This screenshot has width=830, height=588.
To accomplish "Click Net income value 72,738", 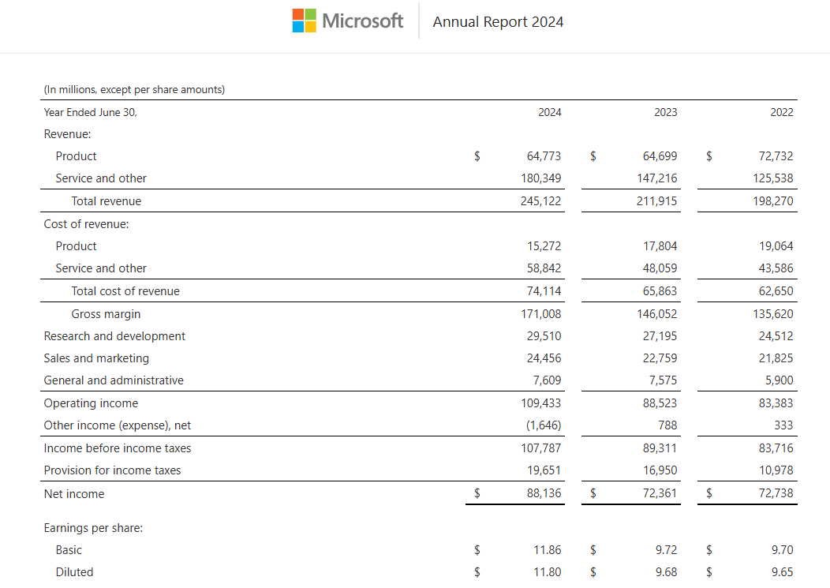I will tap(776, 494).
